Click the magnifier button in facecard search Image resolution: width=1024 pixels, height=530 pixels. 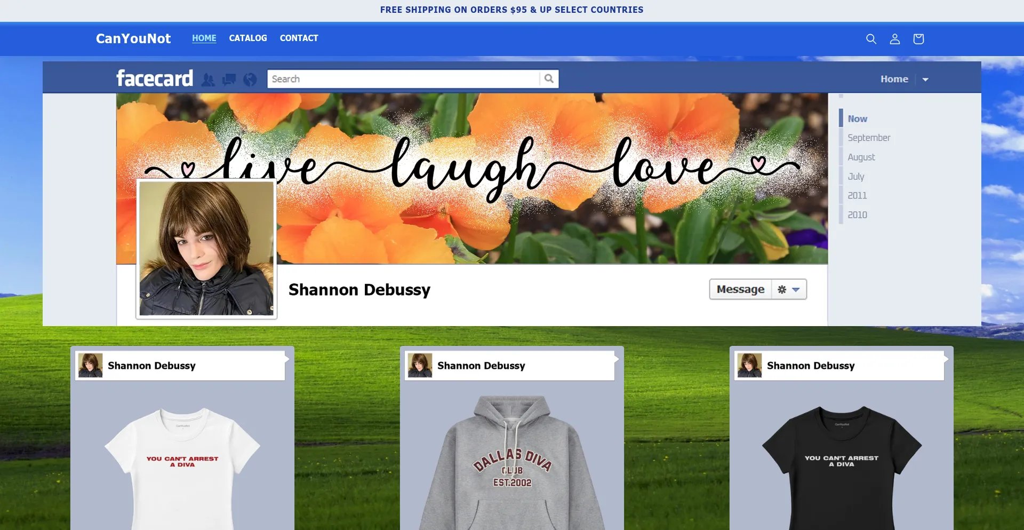point(549,79)
